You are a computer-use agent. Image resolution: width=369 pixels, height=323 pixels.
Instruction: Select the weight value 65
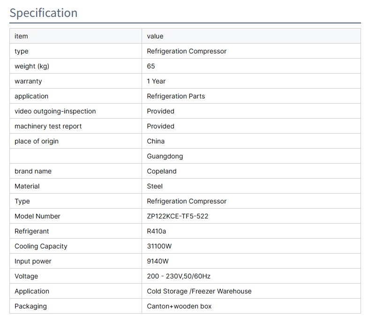tap(151, 66)
